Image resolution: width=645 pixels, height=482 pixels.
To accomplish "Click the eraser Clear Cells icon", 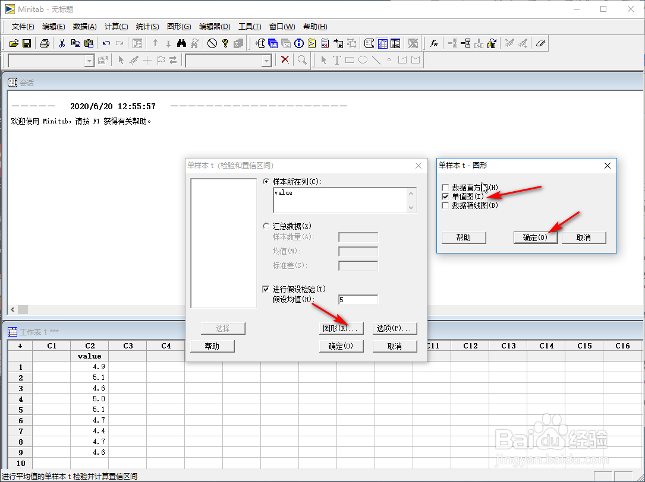I will pyautogui.click(x=540, y=43).
